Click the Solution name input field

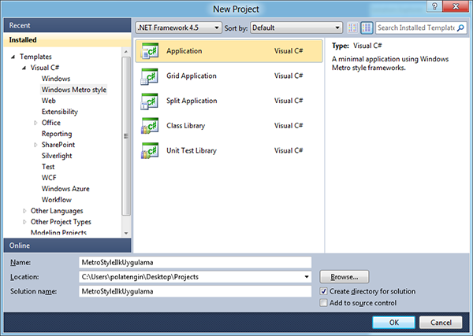pos(196,291)
